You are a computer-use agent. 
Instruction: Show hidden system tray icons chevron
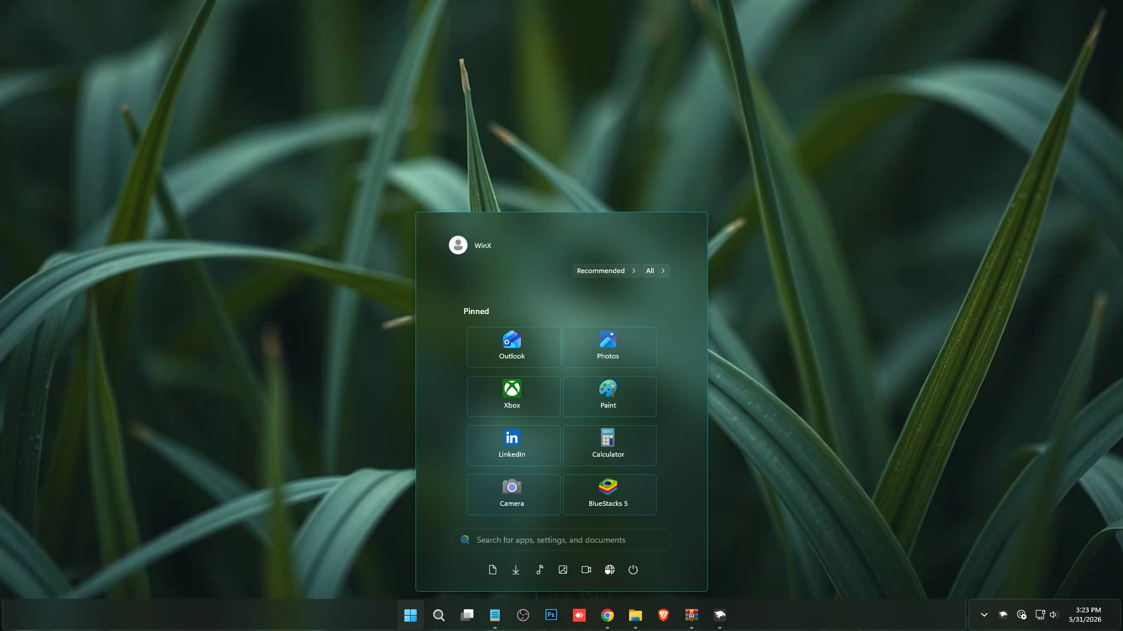[984, 615]
